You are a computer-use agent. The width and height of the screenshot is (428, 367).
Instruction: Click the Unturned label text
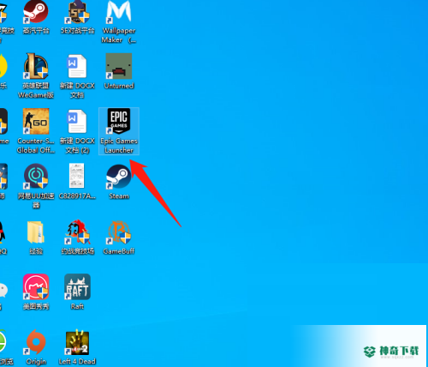point(119,86)
